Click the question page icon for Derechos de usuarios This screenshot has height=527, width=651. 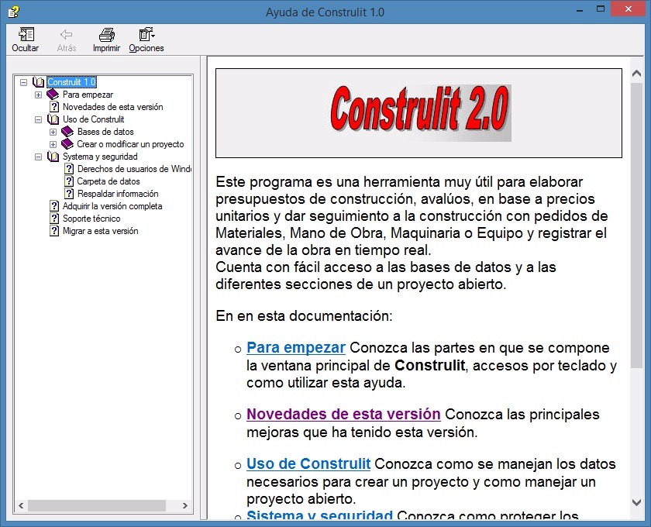(69, 169)
